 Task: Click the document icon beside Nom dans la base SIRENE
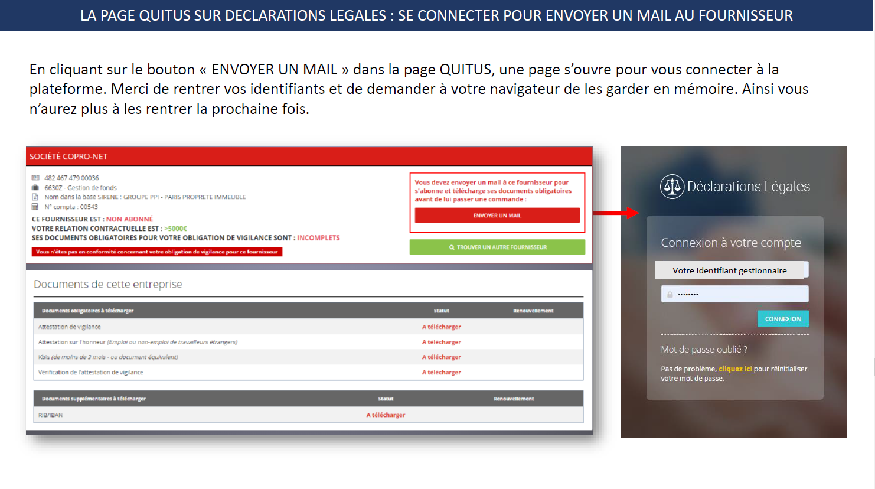coord(35,197)
